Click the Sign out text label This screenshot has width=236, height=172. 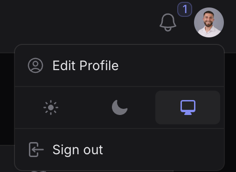(x=78, y=150)
